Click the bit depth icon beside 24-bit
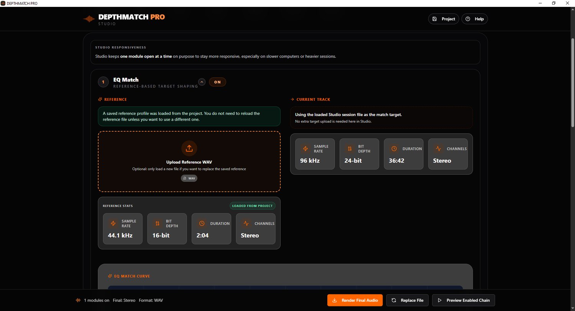Viewport: 575px width, 311px height. click(x=350, y=149)
